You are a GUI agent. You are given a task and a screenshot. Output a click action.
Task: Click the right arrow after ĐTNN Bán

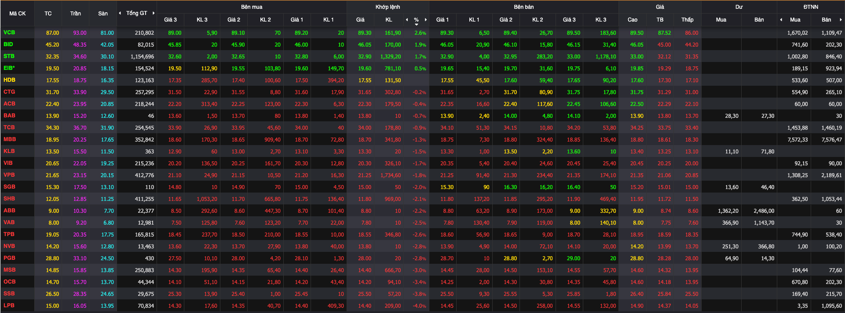click(841, 20)
